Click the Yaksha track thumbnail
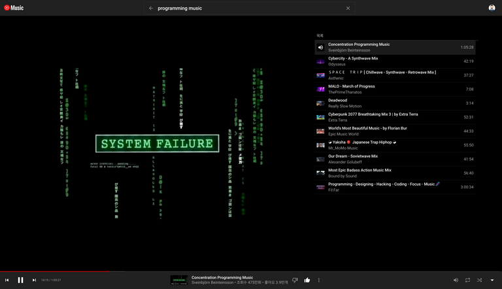 [320, 145]
